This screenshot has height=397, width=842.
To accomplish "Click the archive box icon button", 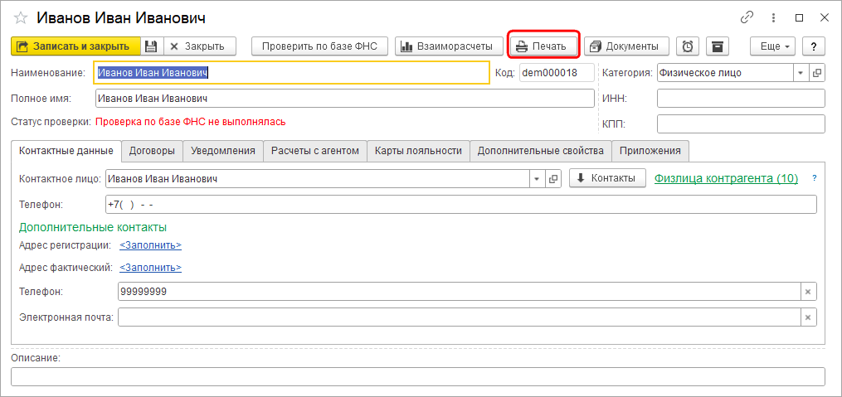I will (x=717, y=46).
